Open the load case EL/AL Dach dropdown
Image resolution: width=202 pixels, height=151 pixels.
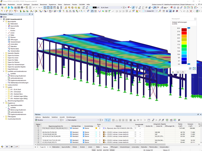click(121, 8)
